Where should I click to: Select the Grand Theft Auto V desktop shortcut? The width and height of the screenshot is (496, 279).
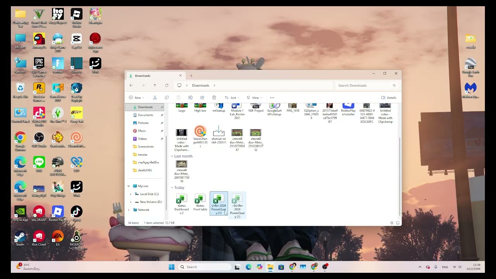pos(39,18)
